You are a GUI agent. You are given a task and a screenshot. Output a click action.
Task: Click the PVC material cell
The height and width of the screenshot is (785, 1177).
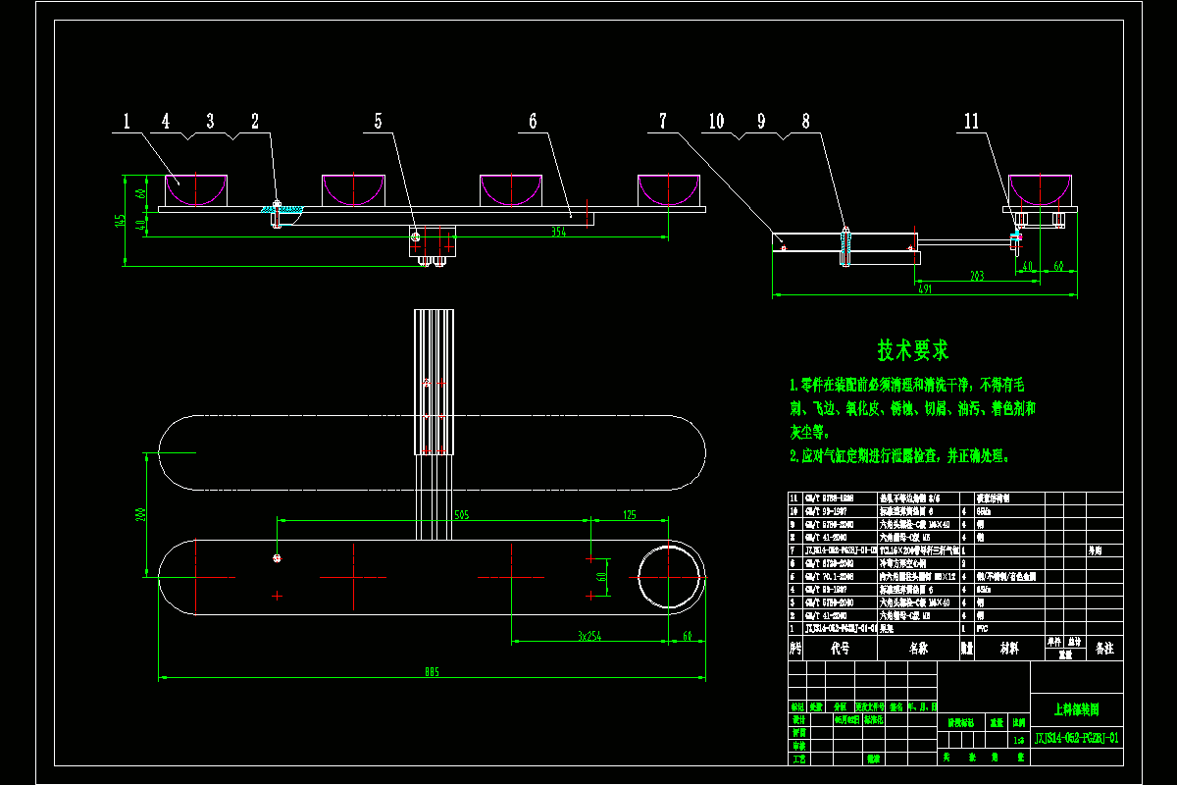[x=982, y=627]
